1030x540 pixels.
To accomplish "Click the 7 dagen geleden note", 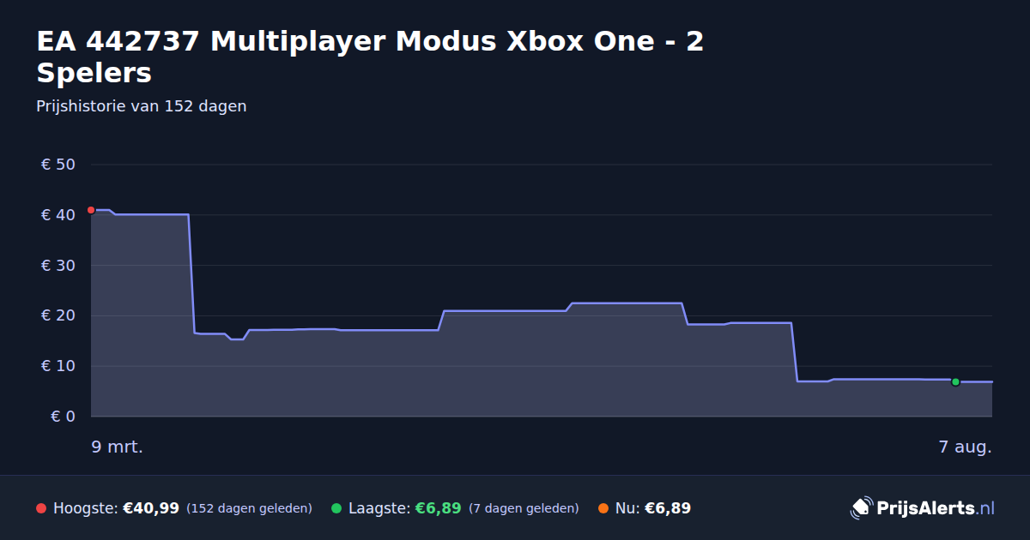I will coord(524,508).
